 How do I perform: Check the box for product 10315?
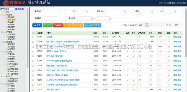(x=33, y=56)
